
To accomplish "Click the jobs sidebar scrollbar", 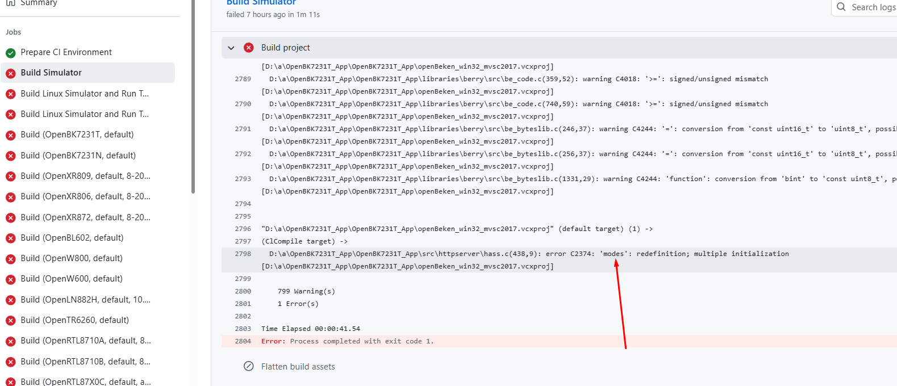I will tap(193, 96).
